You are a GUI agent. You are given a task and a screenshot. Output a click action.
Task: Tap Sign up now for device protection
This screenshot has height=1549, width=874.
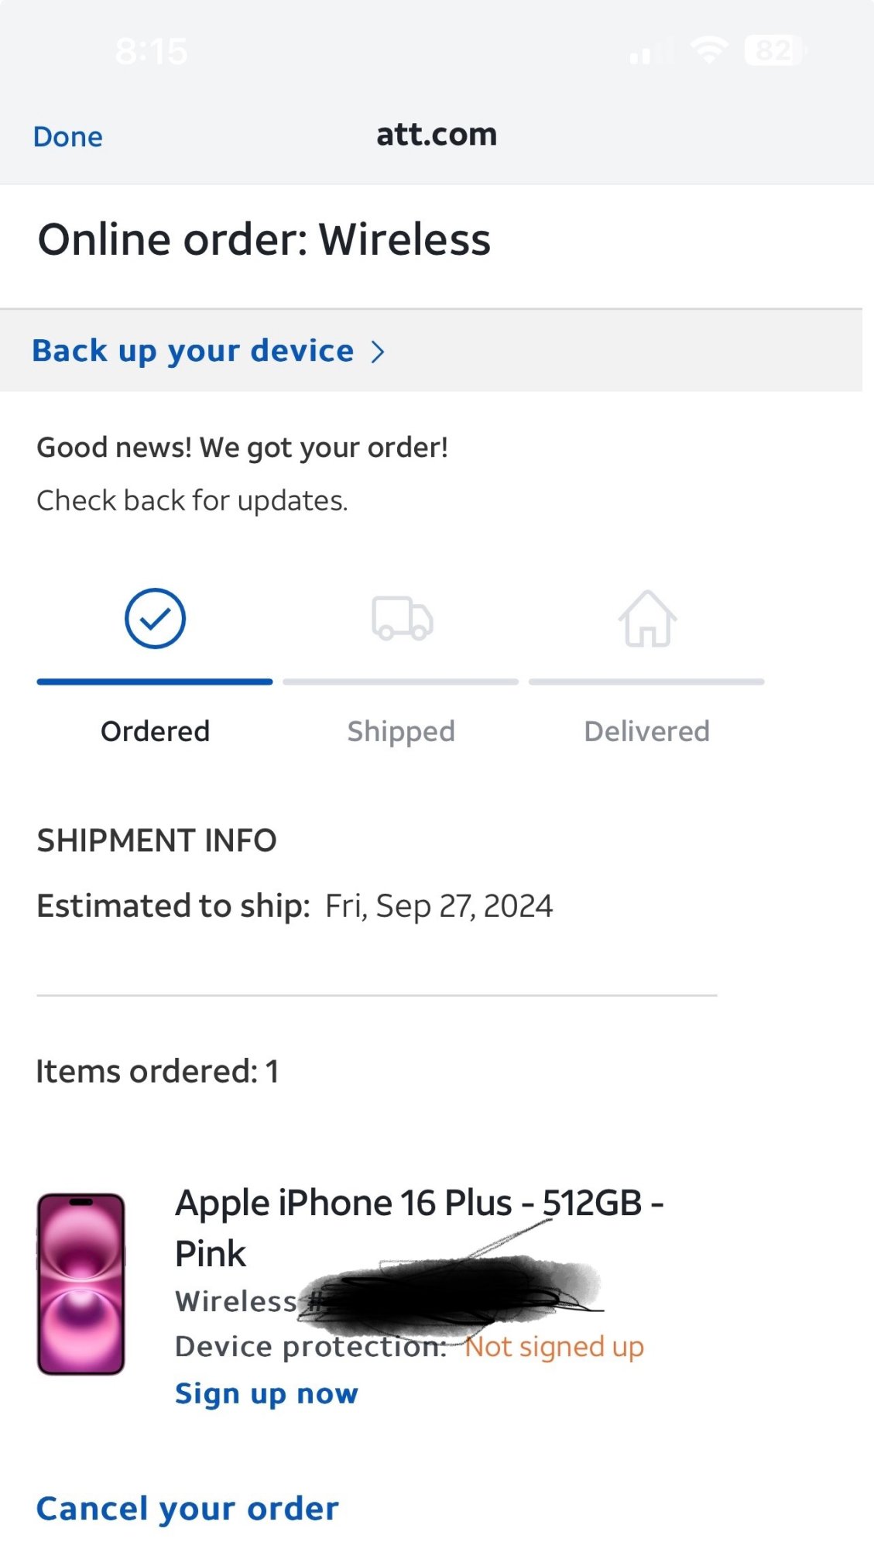coord(266,1393)
